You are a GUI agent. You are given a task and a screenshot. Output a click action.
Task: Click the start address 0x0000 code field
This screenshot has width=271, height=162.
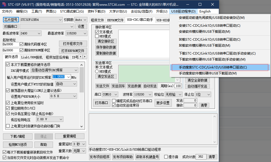click(11, 44)
